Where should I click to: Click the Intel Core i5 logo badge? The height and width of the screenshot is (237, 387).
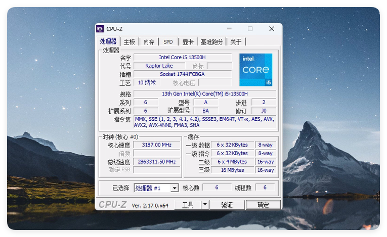255,70
